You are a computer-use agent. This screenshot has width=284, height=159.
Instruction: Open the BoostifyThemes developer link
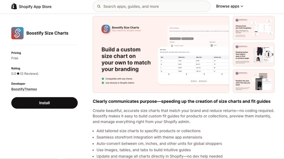point(24,89)
